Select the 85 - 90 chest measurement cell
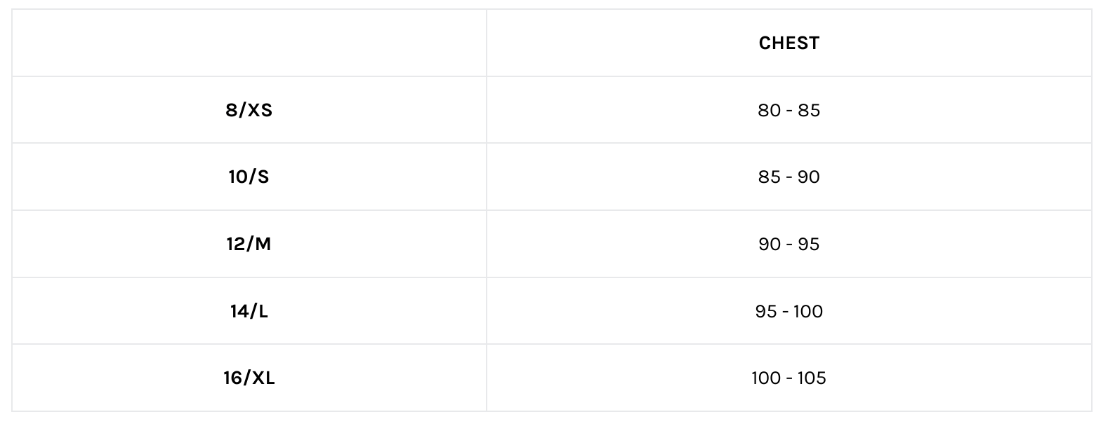Viewport: 1108px width, 426px height. tap(789, 177)
